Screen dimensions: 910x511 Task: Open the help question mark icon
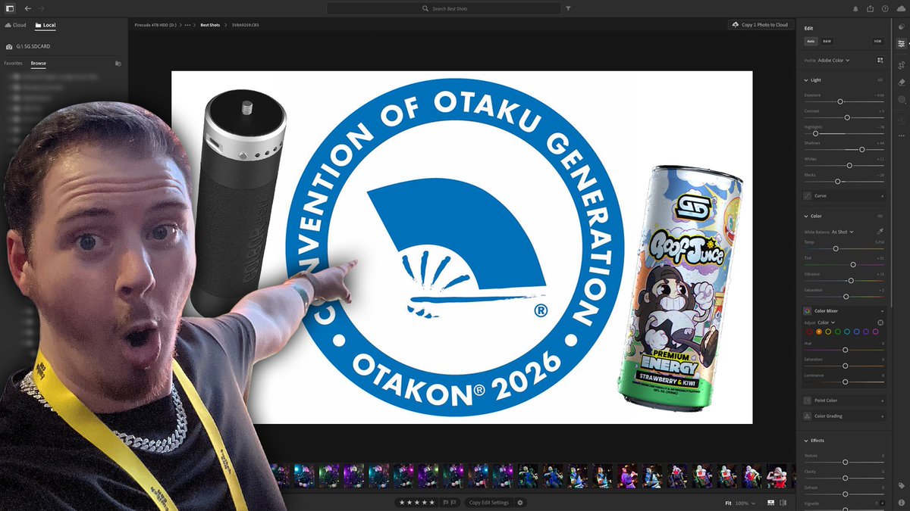(885, 8)
